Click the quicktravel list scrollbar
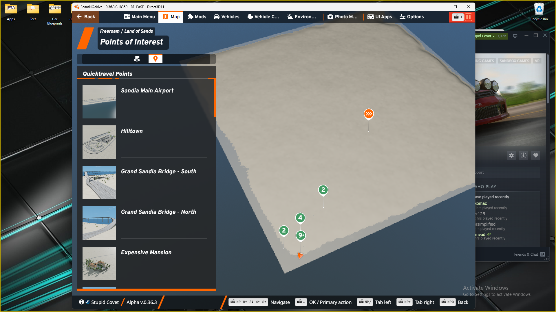Screen dimensions: 556x312 [215, 98]
